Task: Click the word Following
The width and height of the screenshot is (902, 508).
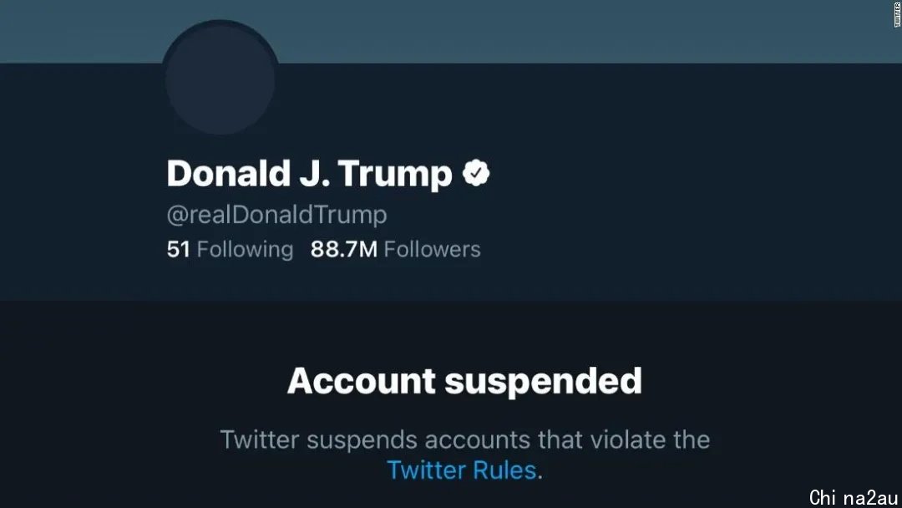Action: click(245, 251)
